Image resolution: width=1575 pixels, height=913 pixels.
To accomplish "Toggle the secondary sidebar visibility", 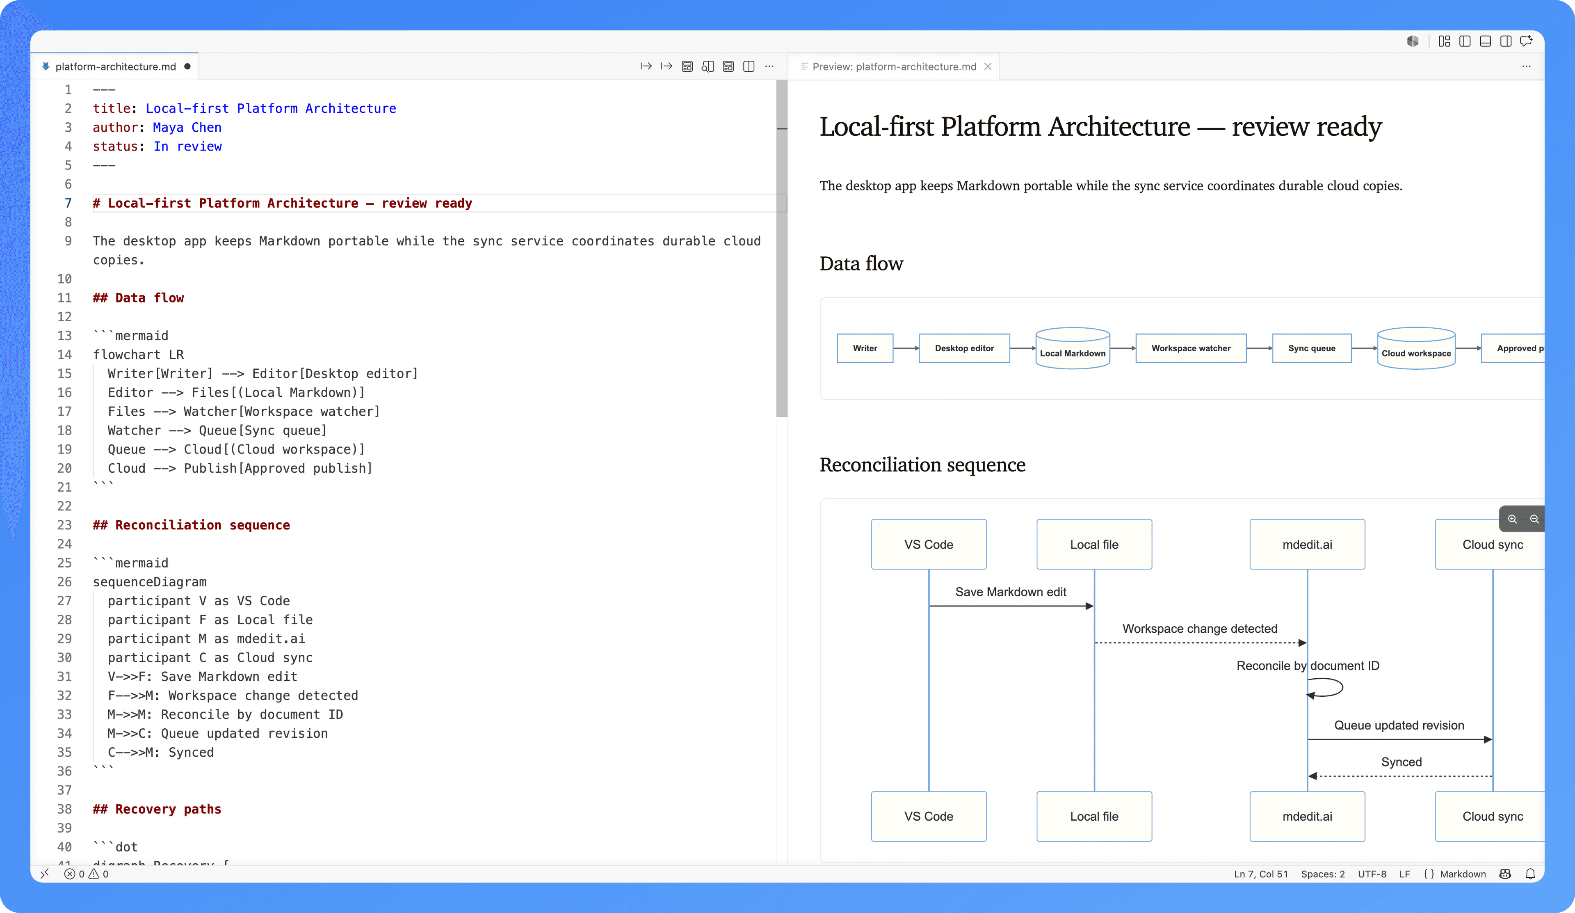I will 1506,41.
